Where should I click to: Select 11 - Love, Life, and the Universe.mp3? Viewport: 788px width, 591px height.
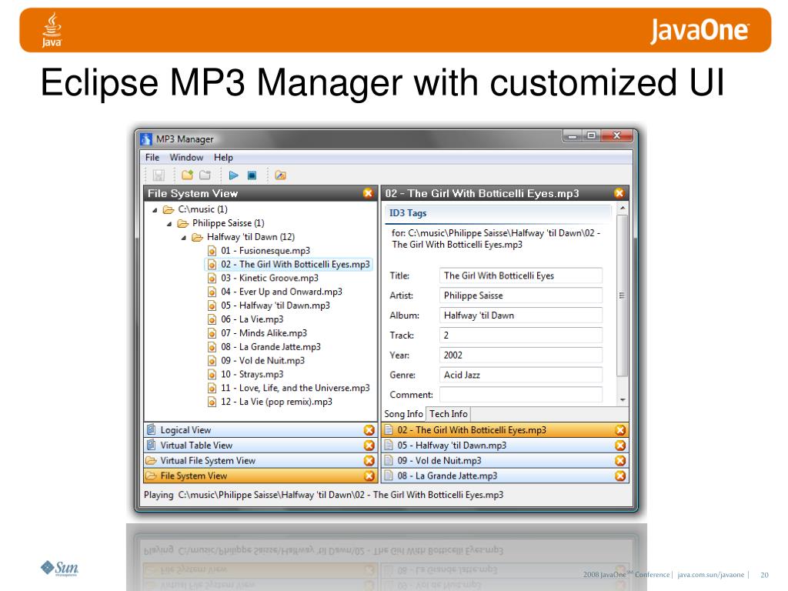[x=295, y=388]
